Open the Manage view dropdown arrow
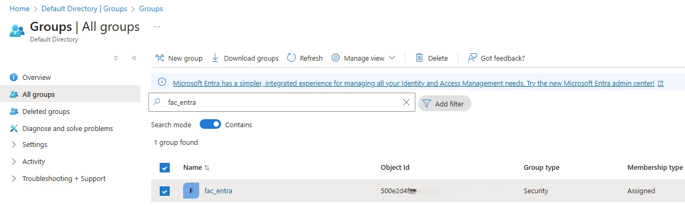The width and height of the screenshot is (685, 206). [x=392, y=57]
